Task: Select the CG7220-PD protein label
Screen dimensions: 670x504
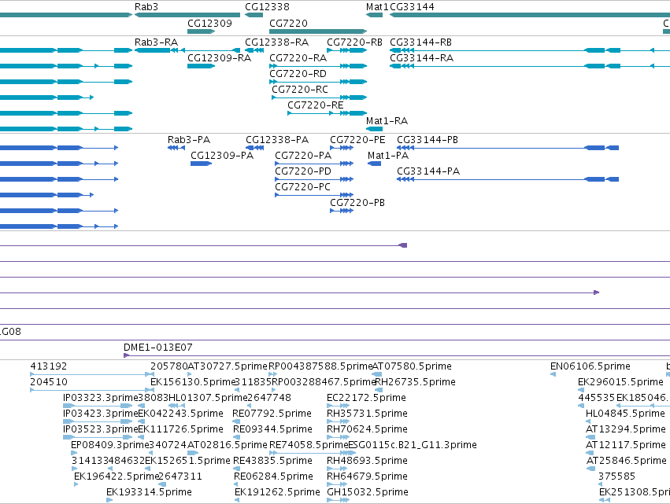Action: tap(303, 171)
